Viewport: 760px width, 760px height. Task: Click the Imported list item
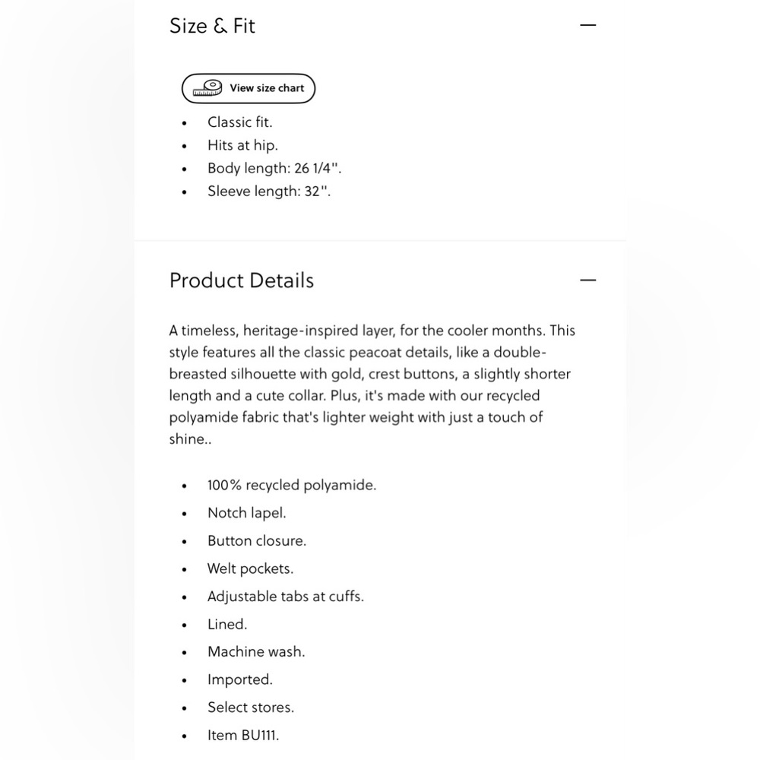tap(240, 679)
